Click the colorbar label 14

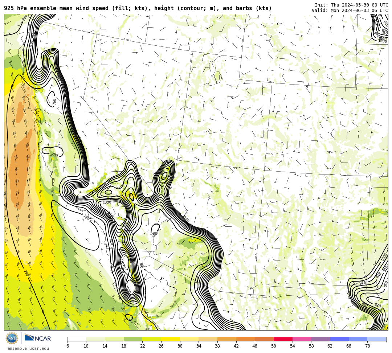(105, 346)
